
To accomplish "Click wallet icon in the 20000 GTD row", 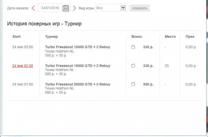I will 133,84.
